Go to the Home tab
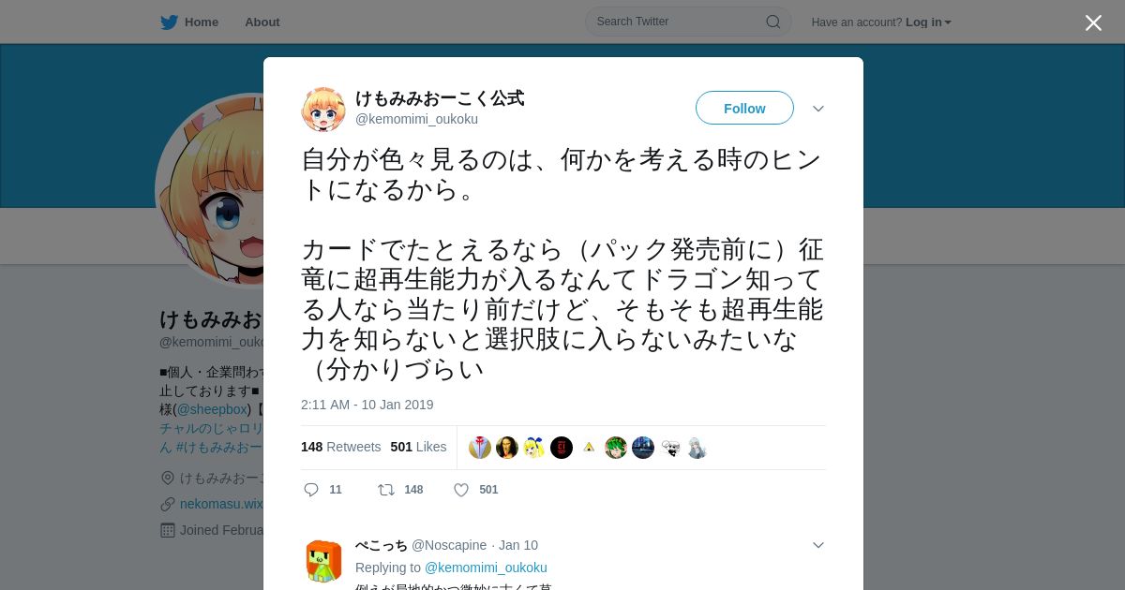This screenshot has width=1125, height=590. click(189, 22)
